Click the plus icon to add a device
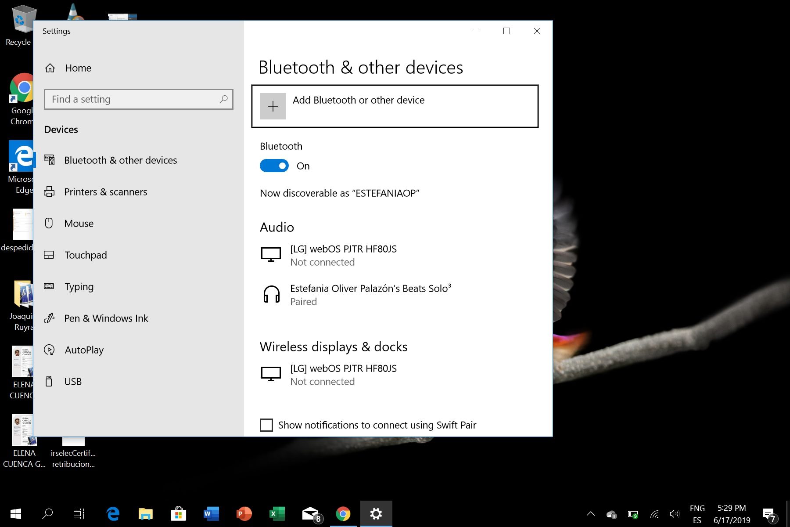Screen dimensions: 790x527 pyautogui.click(x=273, y=106)
